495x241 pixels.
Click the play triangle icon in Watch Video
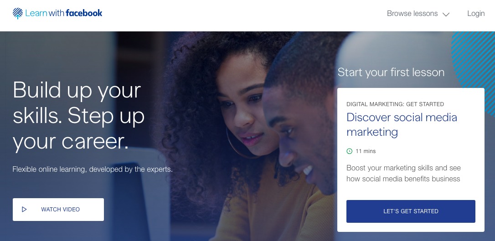(x=24, y=210)
